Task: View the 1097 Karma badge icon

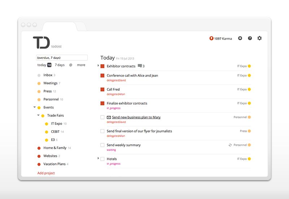Action: click(211, 38)
